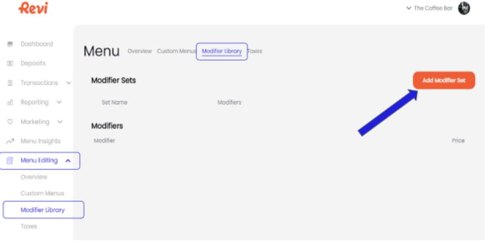Open the Taxes tab
The width and height of the screenshot is (485, 241).
(255, 51)
